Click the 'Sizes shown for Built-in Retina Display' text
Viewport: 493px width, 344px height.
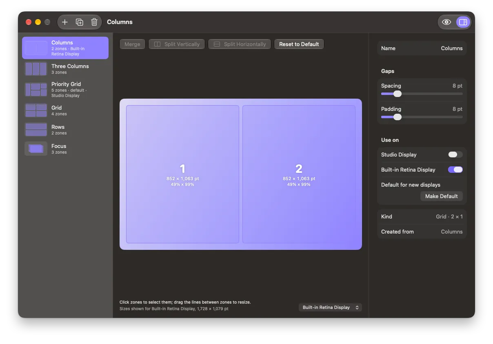pos(174,309)
